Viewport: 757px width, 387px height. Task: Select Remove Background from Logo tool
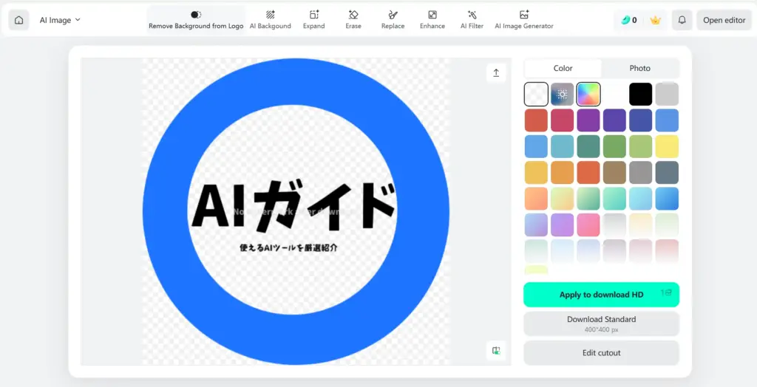[x=196, y=20]
